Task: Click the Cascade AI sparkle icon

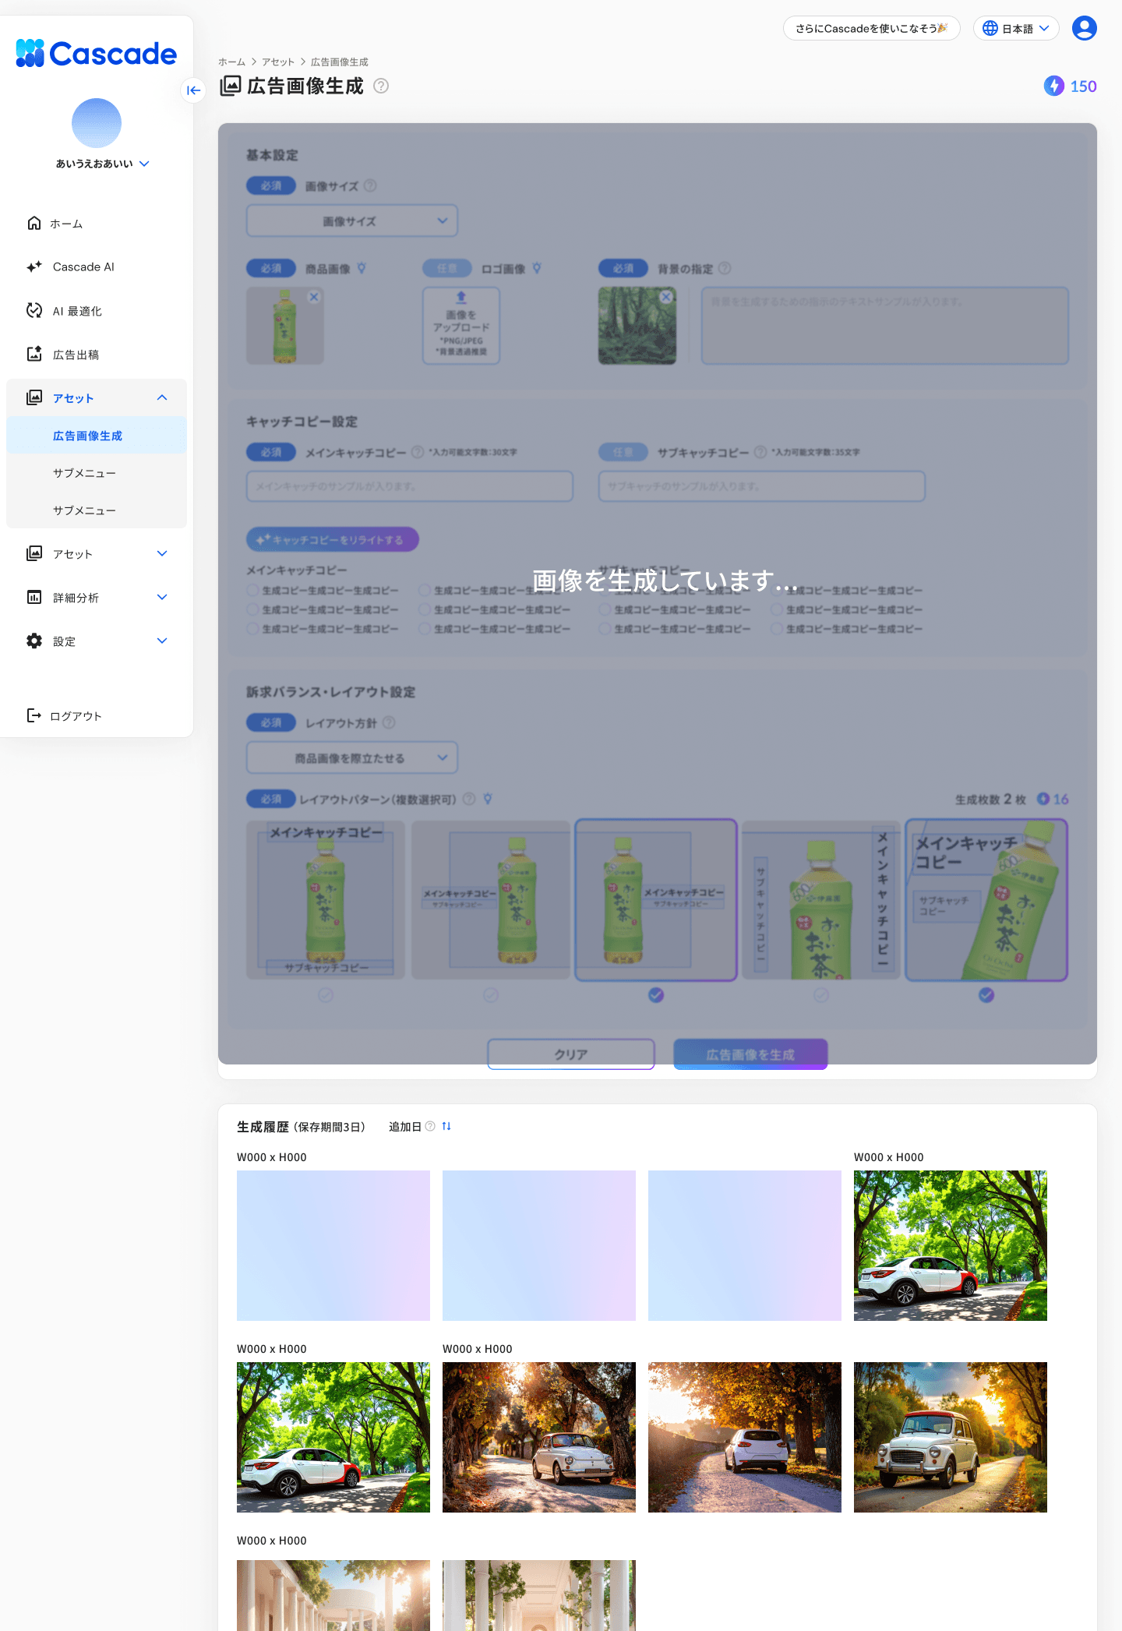Action: (34, 267)
